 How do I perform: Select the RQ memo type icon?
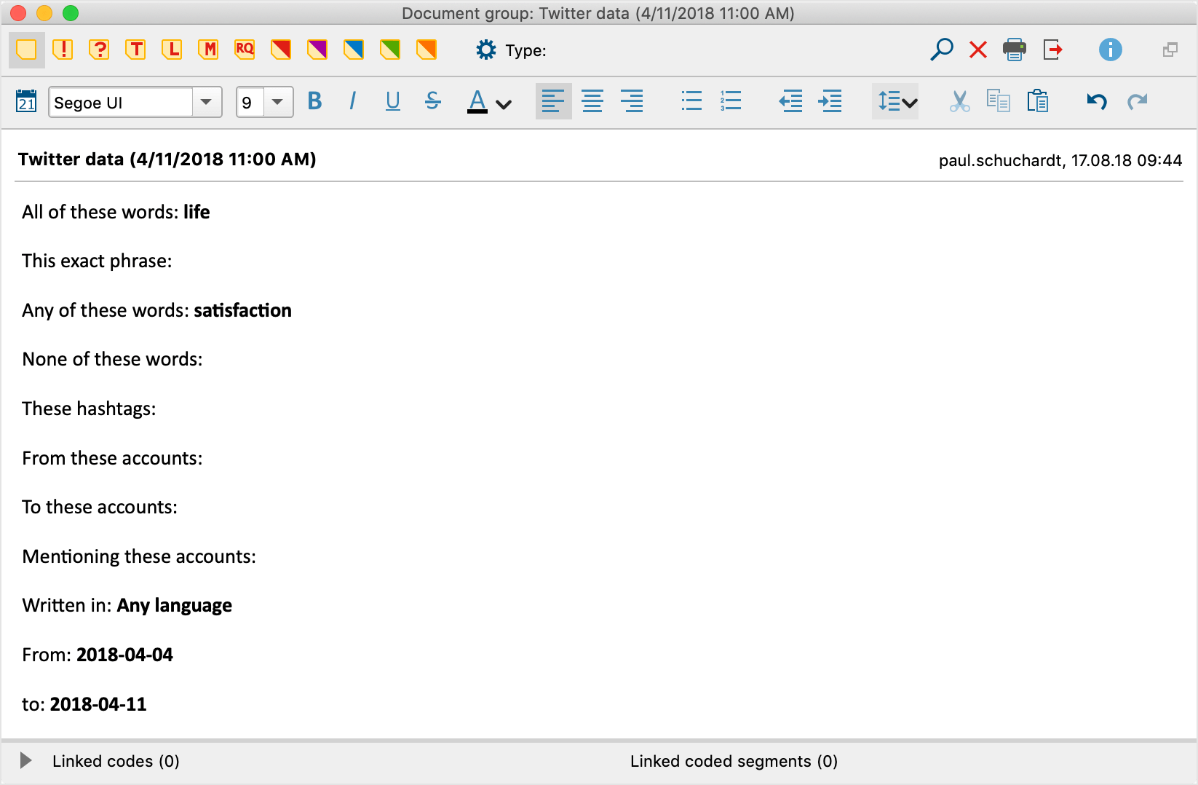point(245,50)
